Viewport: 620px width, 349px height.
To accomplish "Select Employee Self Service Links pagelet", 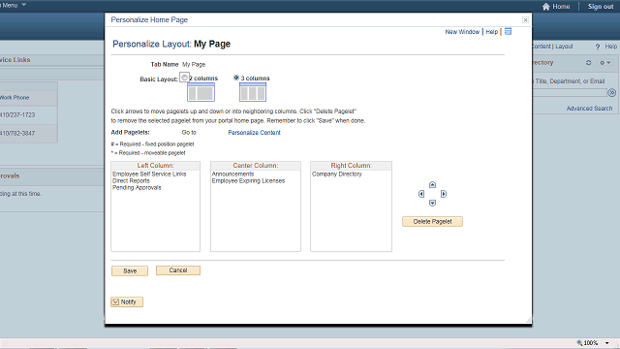I will pyautogui.click(x=149, y=174).
